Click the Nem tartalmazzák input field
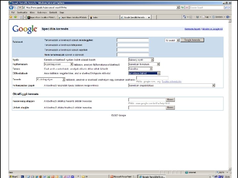 [133, 55]
